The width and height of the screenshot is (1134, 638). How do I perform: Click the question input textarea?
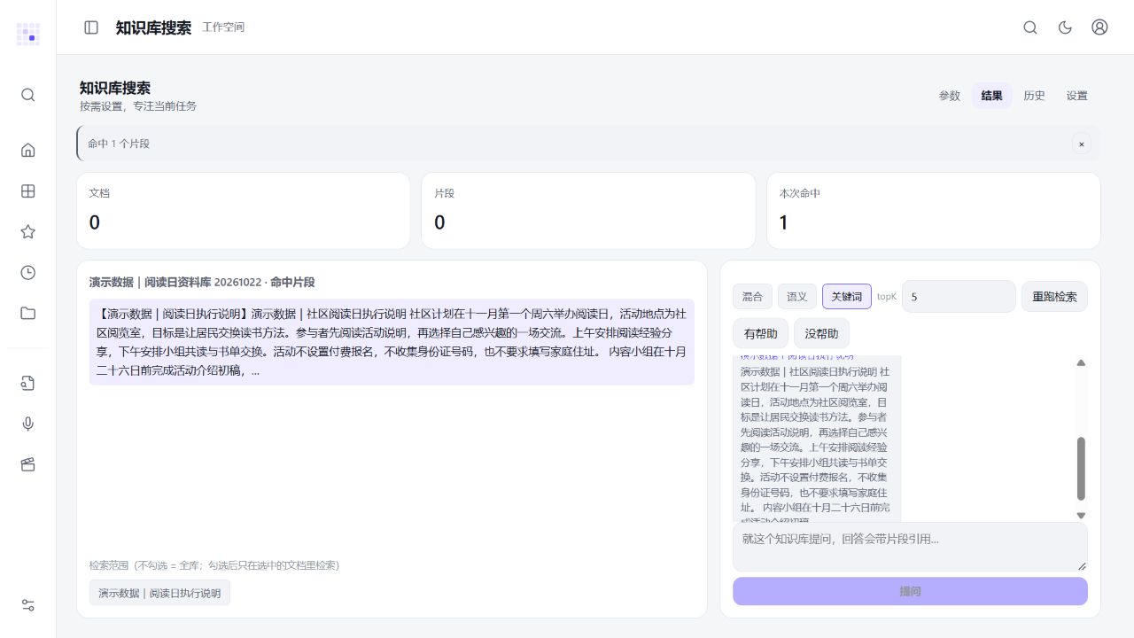pos(910,547)
